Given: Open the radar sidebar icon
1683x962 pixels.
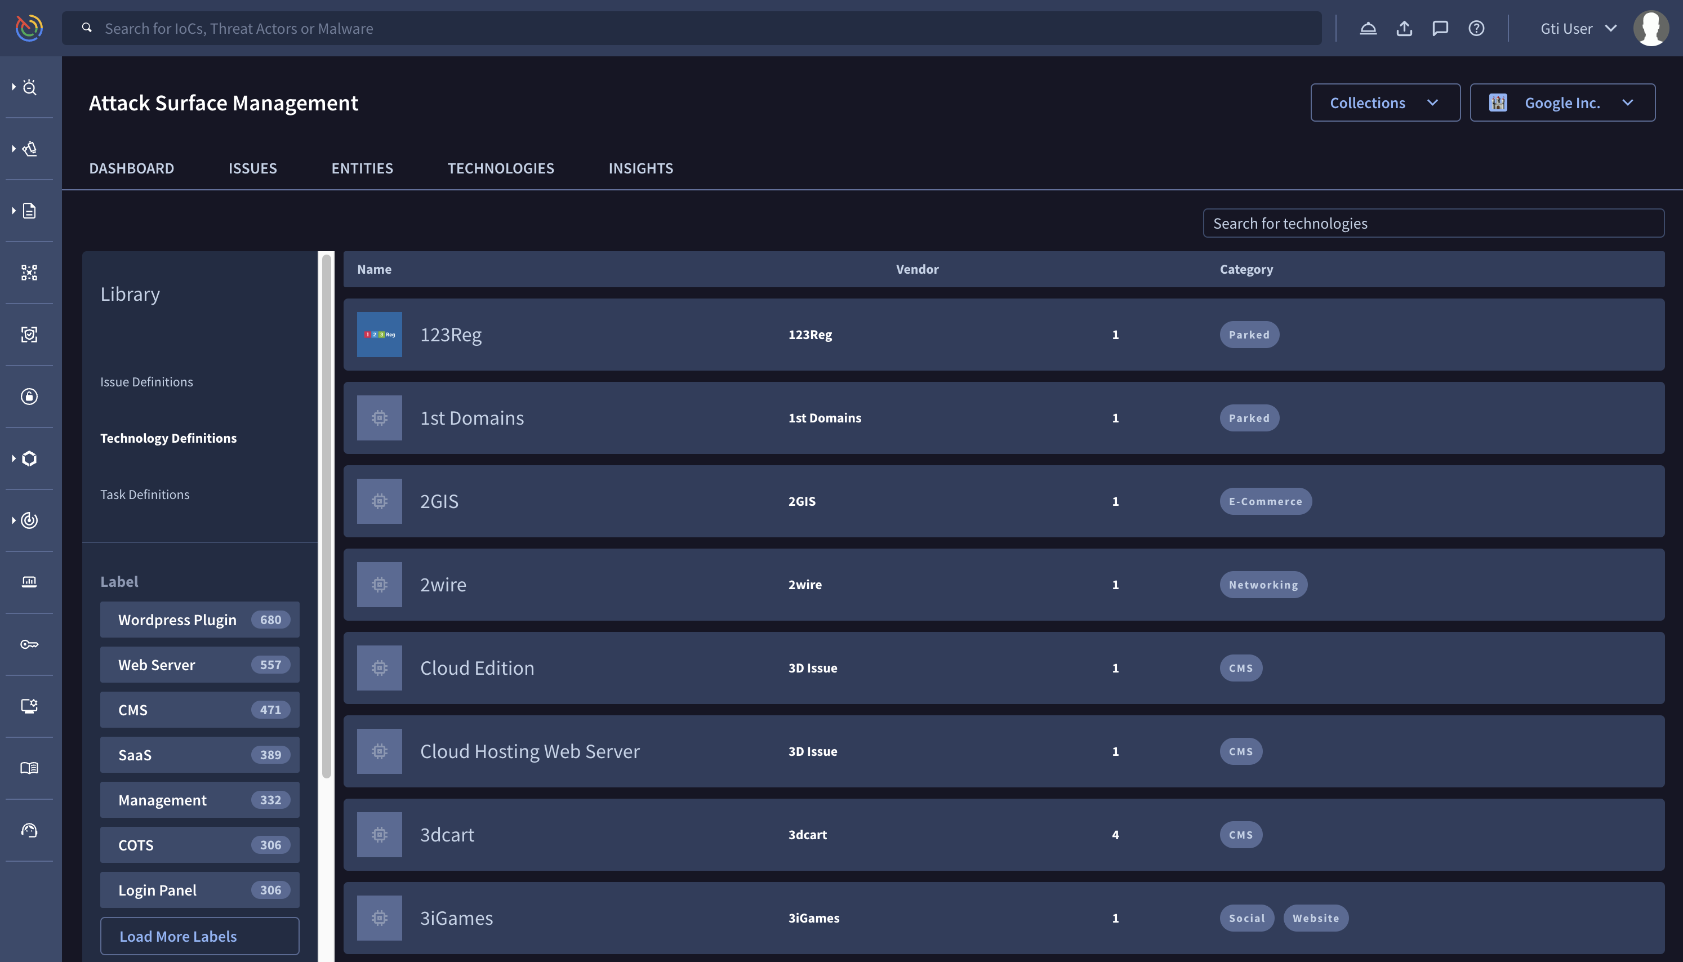Looking at the screenshot, I should (30, 520).
